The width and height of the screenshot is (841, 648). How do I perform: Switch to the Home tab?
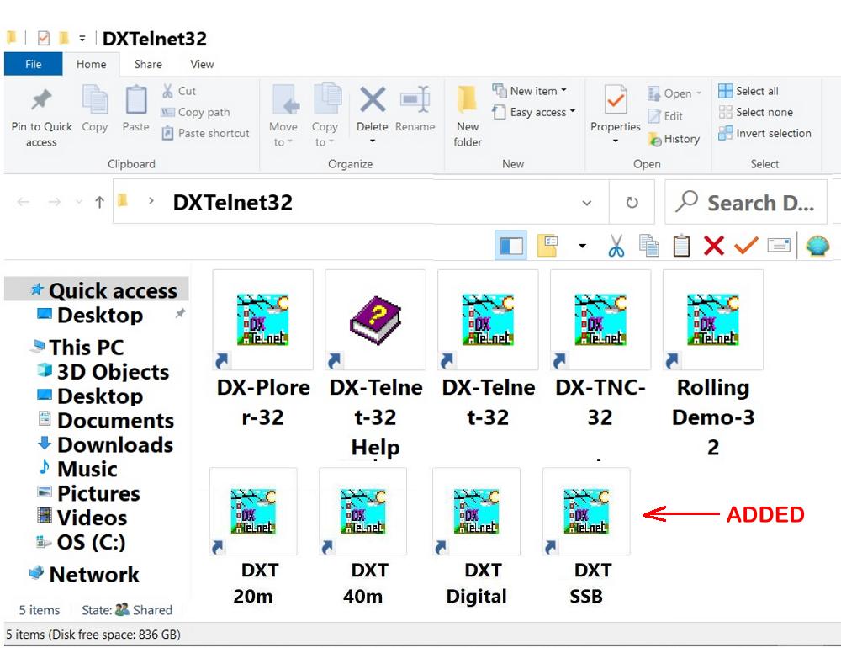[91, 65]
